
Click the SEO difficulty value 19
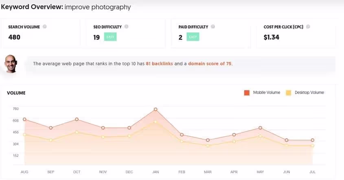(x=96, y=37)
